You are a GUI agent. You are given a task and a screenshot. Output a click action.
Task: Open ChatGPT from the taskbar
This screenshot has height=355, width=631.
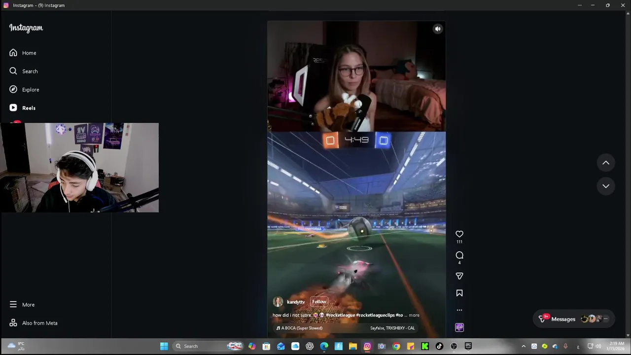[310, 346]
